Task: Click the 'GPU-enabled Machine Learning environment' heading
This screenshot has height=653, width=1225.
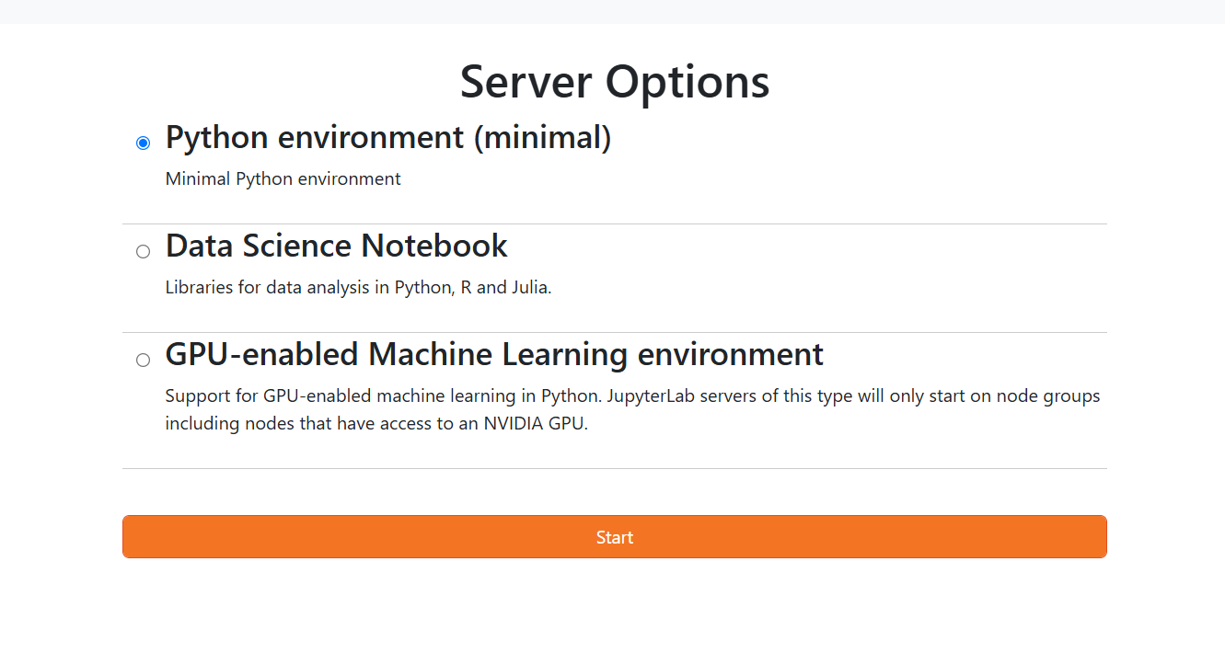Action: [494, 354]
